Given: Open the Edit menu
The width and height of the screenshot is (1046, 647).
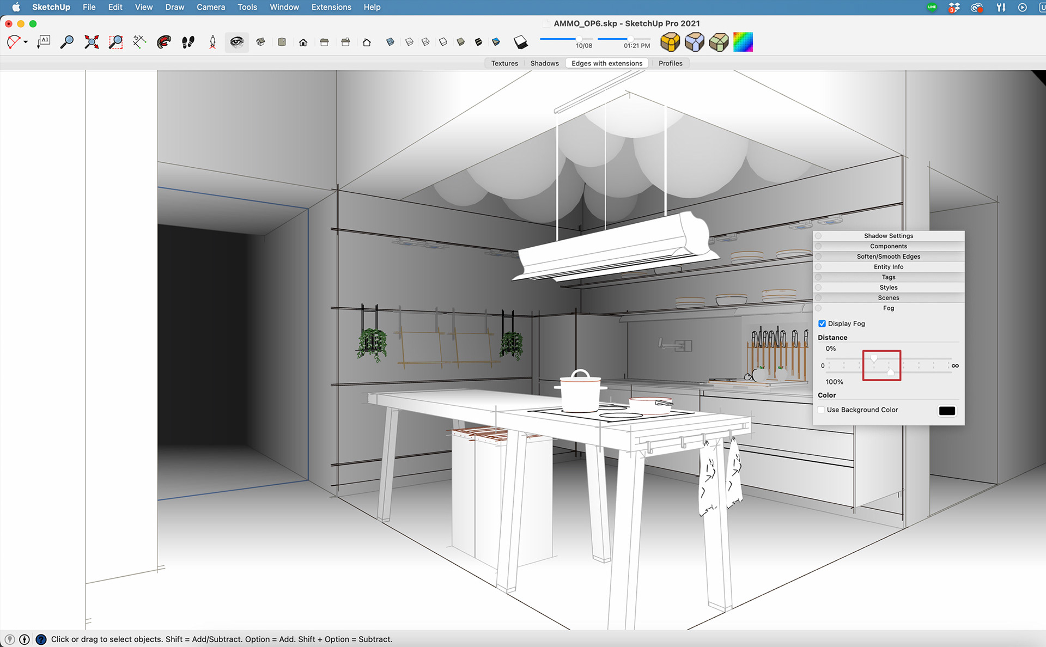Looking at the screenshot, I should [x=115, y=7].
